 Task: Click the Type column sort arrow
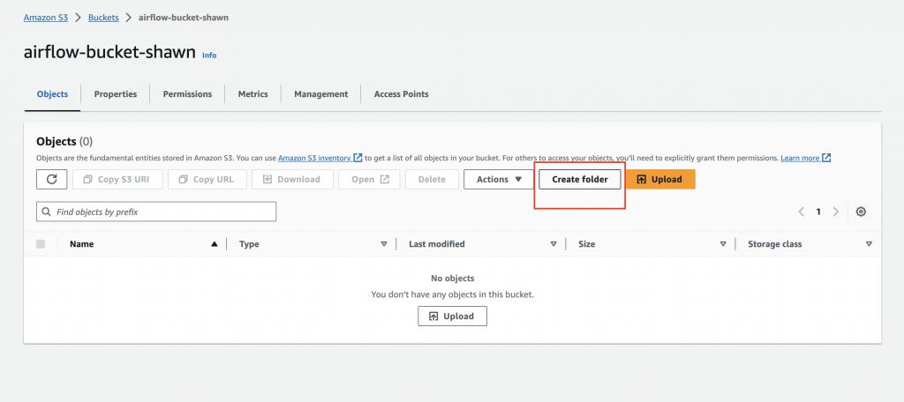click(x=384, y=244)
